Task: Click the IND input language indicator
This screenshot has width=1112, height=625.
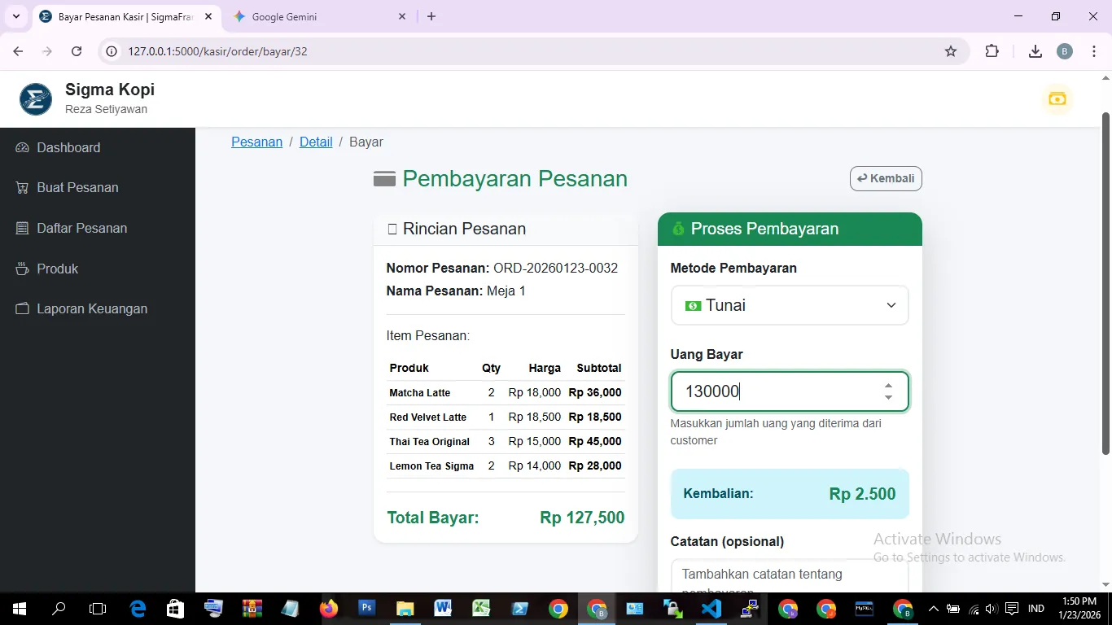Action: pos(1036,609)
